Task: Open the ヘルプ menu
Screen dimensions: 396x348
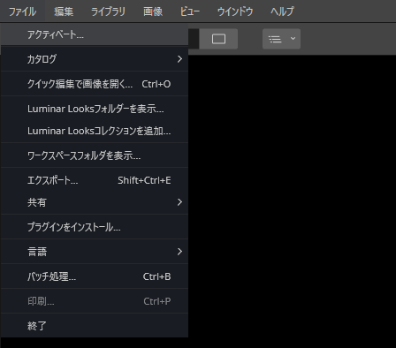Action: tap(282, 11)
